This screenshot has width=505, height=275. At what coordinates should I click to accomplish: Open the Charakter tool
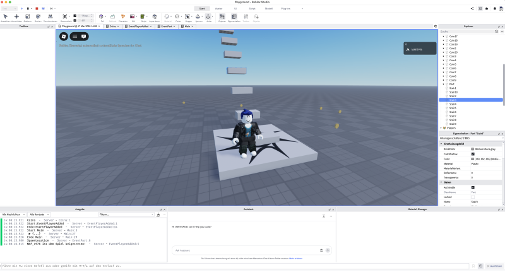pos(122,17)
